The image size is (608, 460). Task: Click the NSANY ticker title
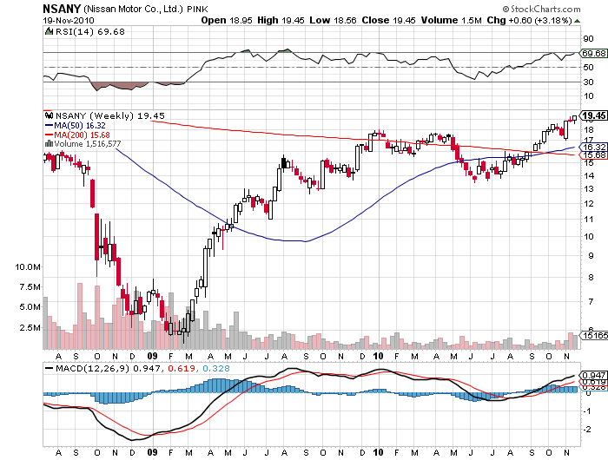click(x=62, y=9)
